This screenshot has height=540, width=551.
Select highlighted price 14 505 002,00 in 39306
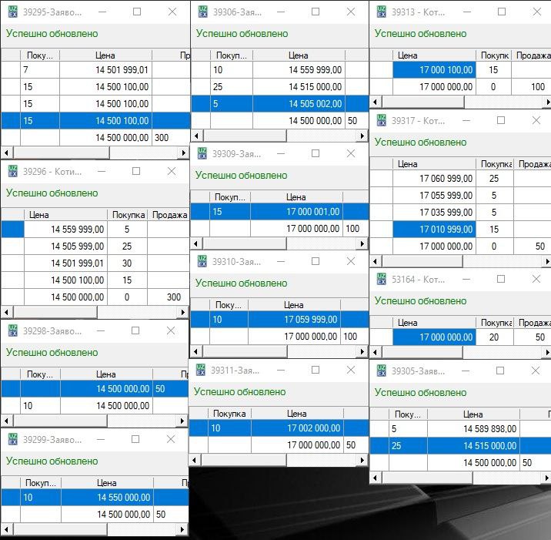click(299, 104)
